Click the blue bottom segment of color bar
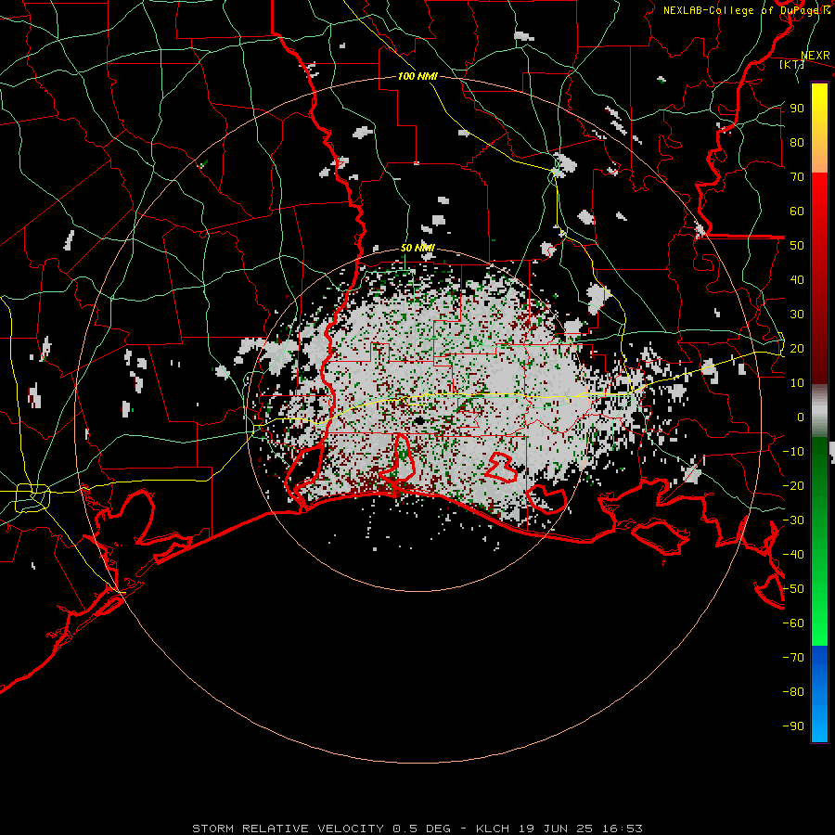The width and height of the screenshot is (835, 835). pos(819,694)
